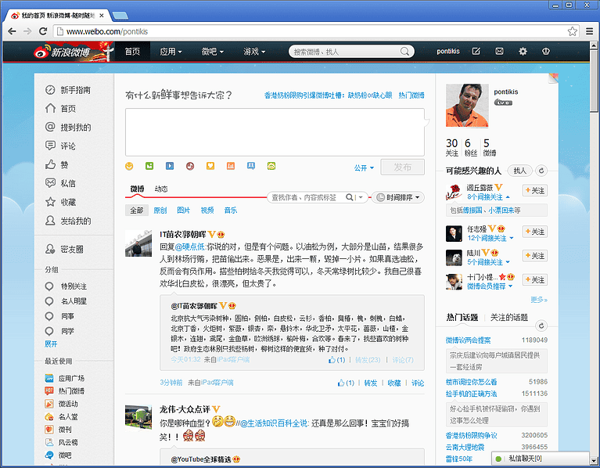Follow 任志强 with the 关注 button
600x468 pixels.
tap(535, 232)
